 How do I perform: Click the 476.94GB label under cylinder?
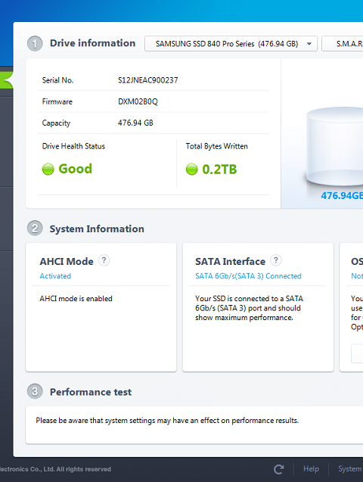point(342,195)
